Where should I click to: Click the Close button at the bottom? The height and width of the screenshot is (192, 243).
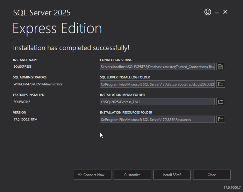point(212,175)
